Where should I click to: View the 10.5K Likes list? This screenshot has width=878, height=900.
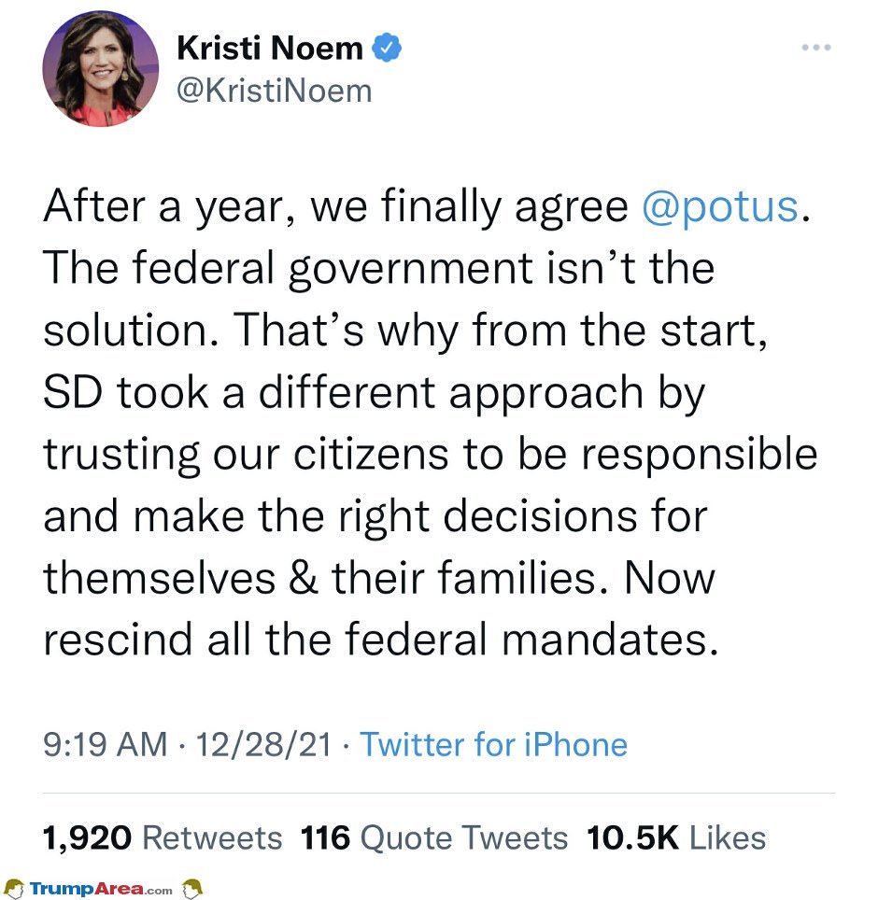[676, 837]
